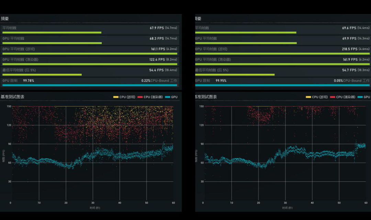Click the green bar under 67.9 FPS
Viewport: 371px width, 220px height.
(52, 33)
